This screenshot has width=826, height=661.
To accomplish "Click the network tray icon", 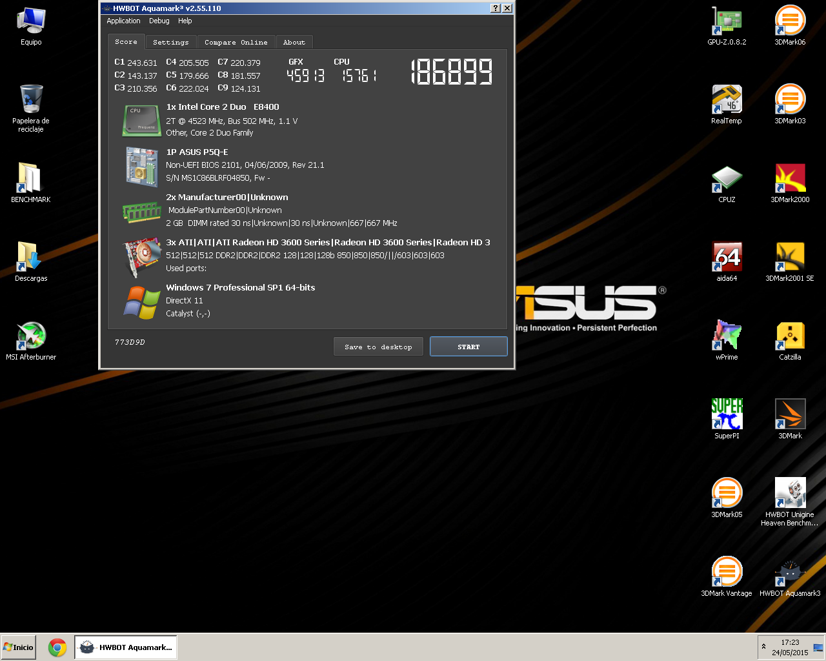I will coord(818,647).
